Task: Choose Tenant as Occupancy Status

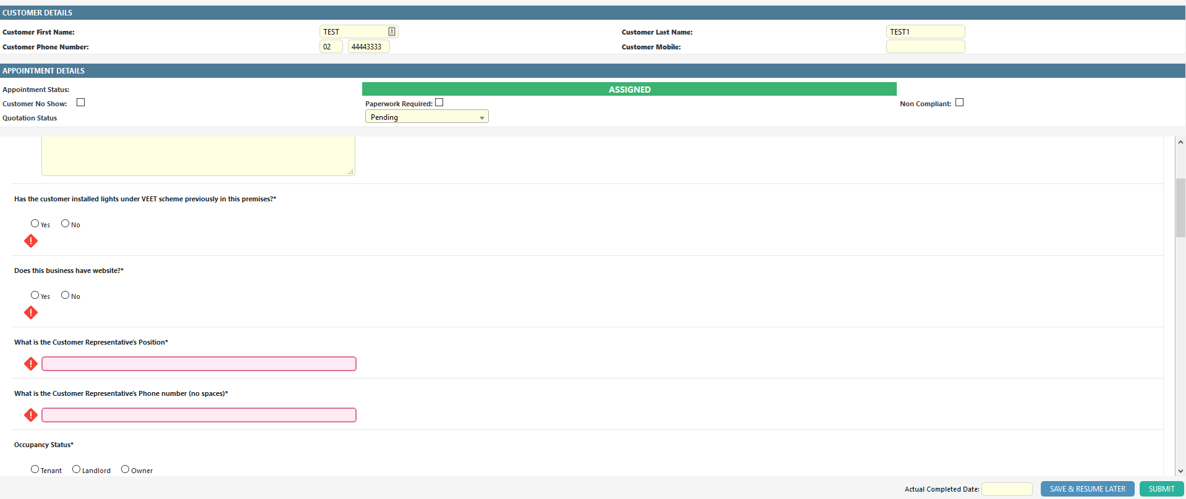Action: point(35,469)
